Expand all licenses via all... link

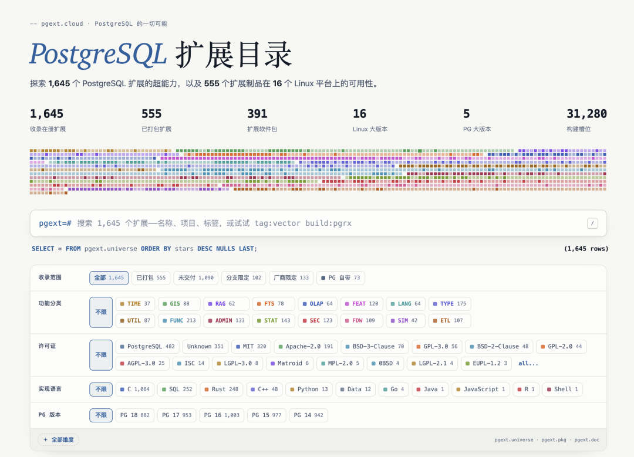pos(528,363)
